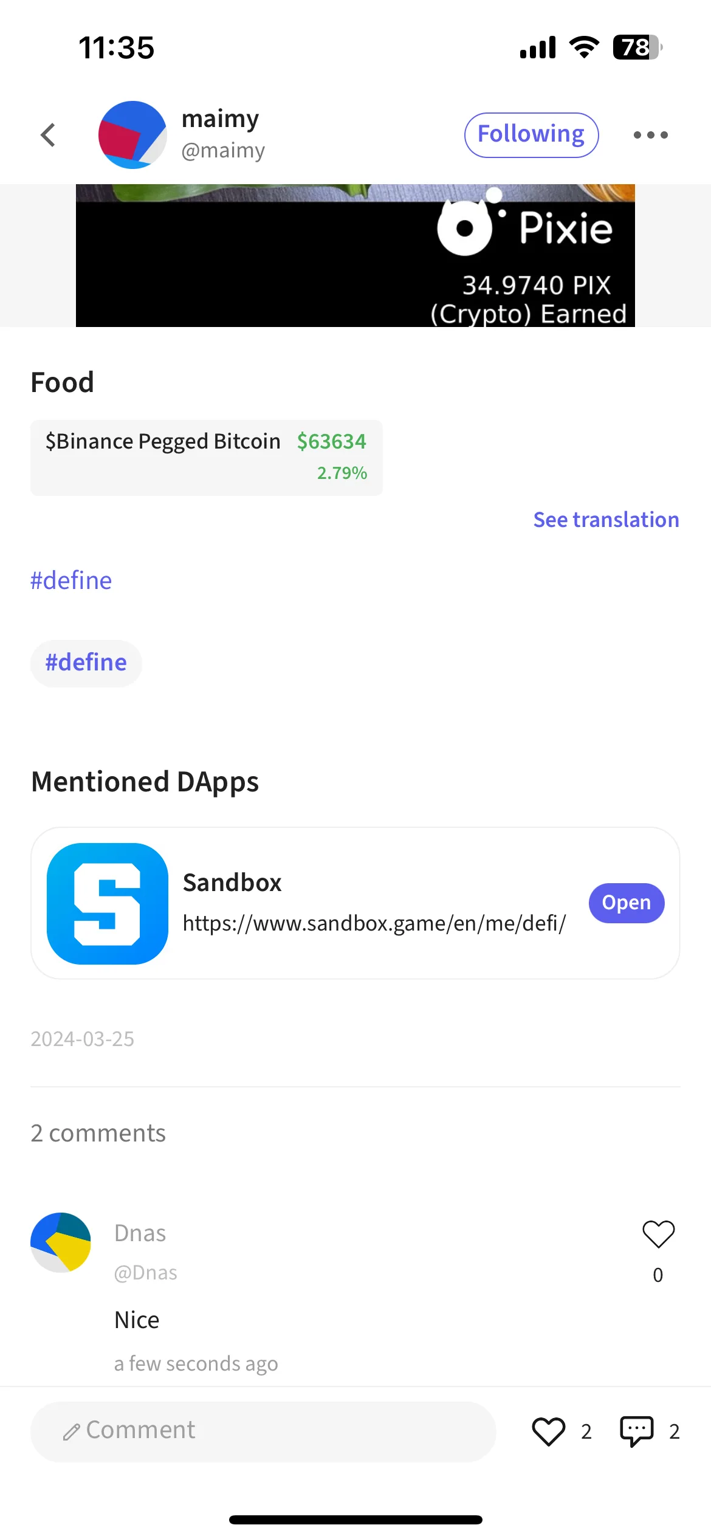Tap the Comment input field
This screenshot has height=1539, width=711.
point(263,1431)
